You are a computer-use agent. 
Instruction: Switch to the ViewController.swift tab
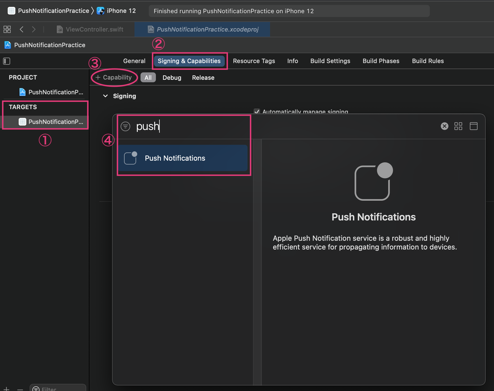(x=90, y=30)
